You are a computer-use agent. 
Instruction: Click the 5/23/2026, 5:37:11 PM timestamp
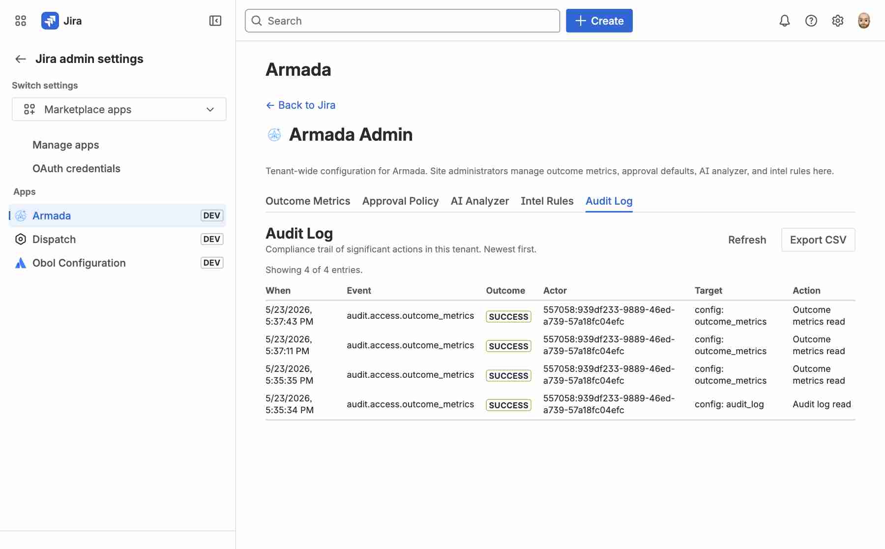tap(289, 345)
